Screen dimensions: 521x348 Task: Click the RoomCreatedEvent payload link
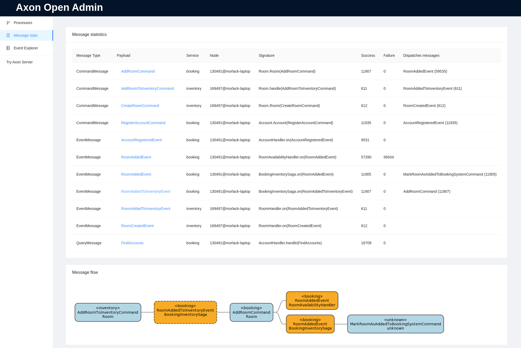[137, 226]
